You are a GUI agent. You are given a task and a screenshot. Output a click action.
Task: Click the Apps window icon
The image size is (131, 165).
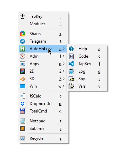23,64
